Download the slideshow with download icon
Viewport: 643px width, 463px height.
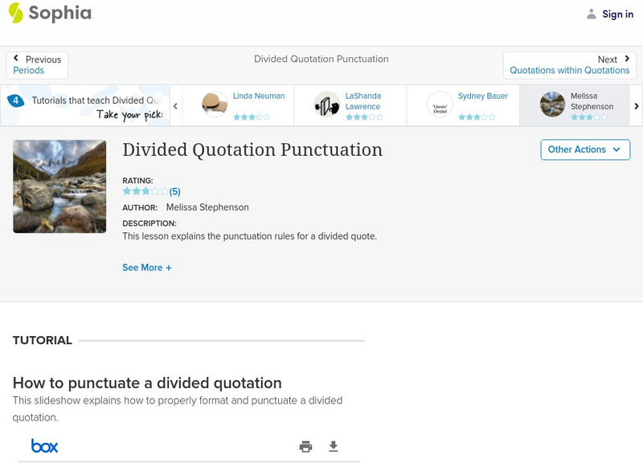(334, 446)
